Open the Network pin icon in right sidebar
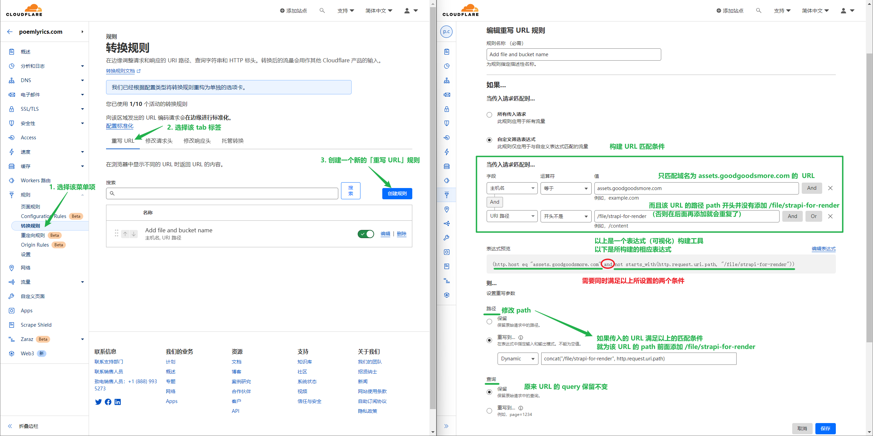 447,209
